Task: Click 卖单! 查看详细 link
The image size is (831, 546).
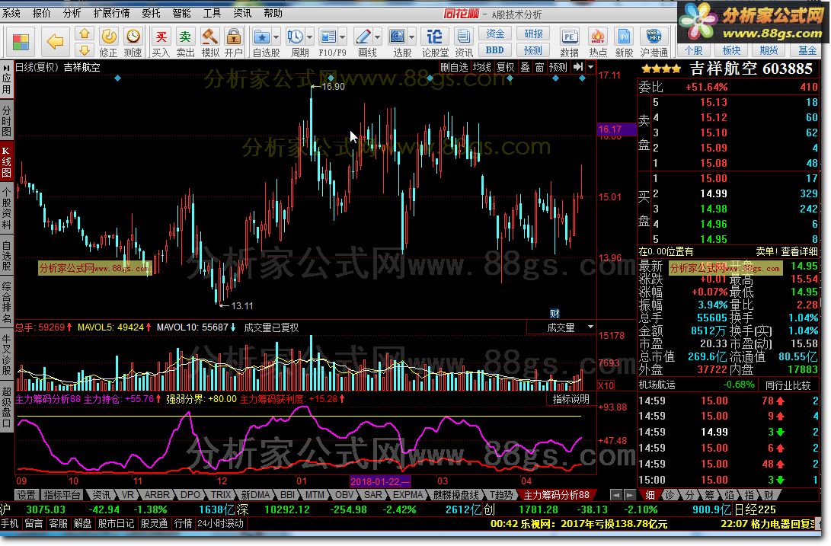Action: pyautogui.click(x=787, y=252)
